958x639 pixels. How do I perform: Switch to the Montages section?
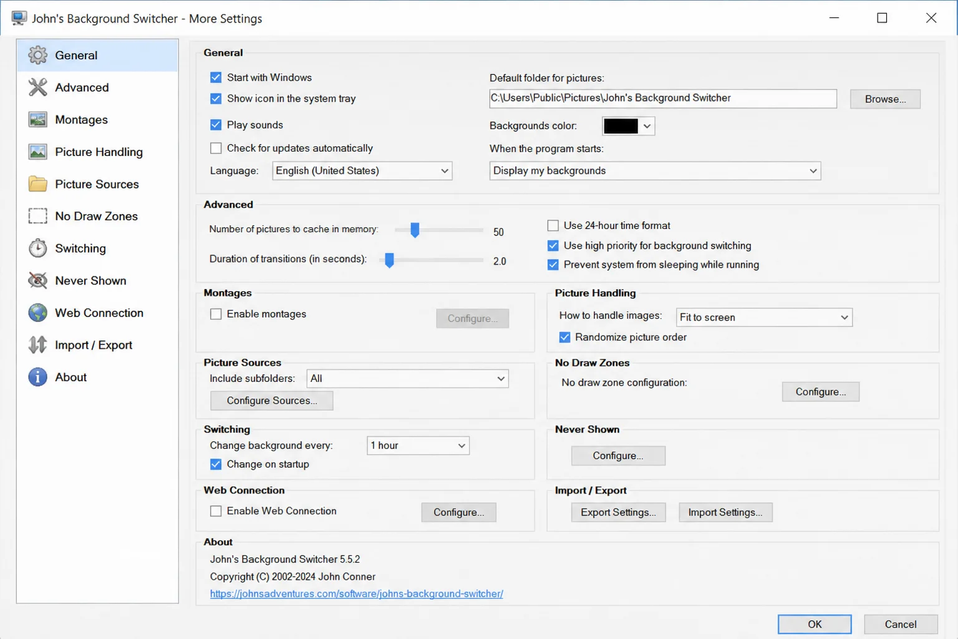[x=97, y=119]
